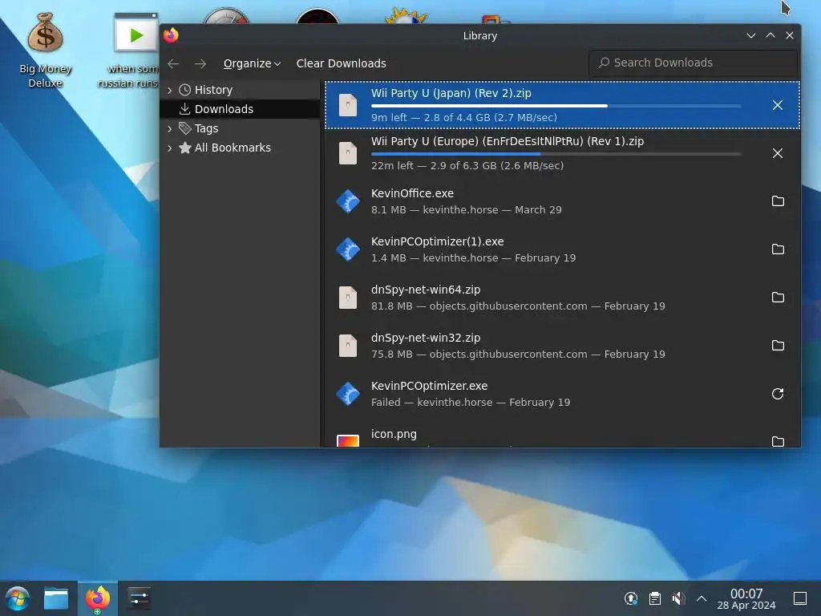This screenshot has width=821, height=616.
Task: Click the KevinPCOptimizer(1).exe file icon
Action: 348,250
